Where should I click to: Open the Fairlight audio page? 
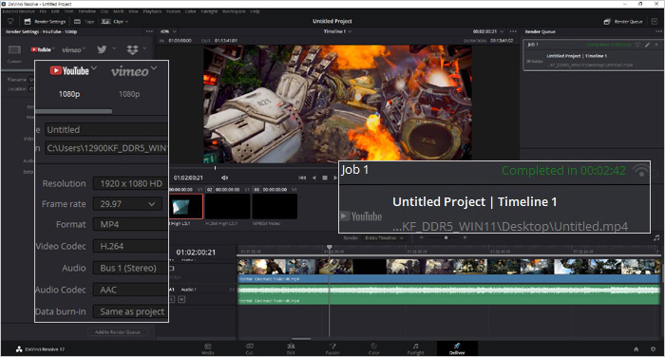tap(416, 348)
